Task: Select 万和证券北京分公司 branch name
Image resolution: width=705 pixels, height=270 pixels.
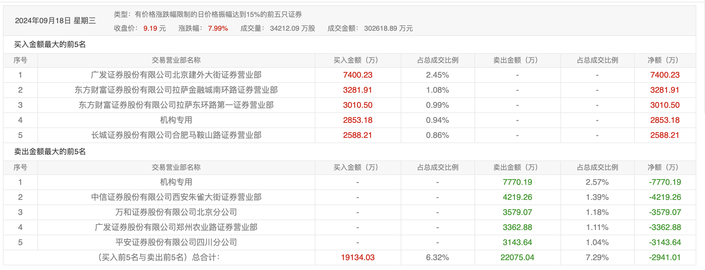Action: [x=176, y=212]
